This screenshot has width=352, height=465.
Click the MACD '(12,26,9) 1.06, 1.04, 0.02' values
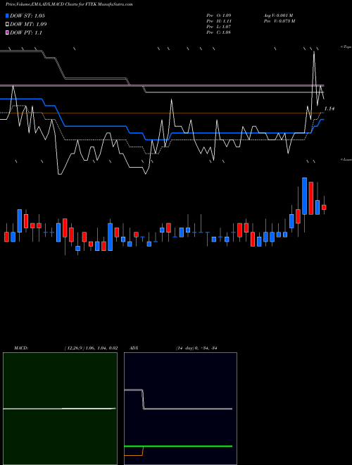91,348
